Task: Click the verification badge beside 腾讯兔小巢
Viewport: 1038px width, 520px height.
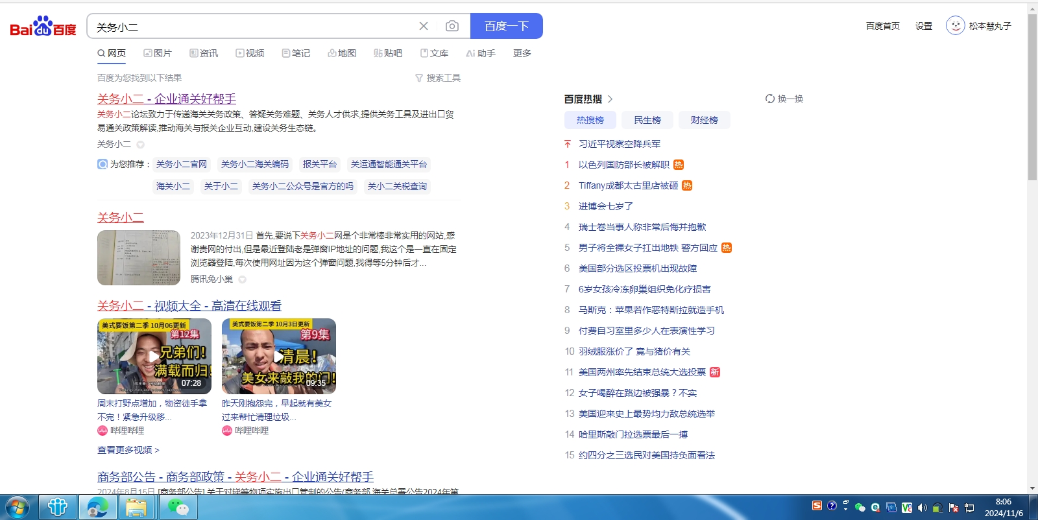Action: 242,279
